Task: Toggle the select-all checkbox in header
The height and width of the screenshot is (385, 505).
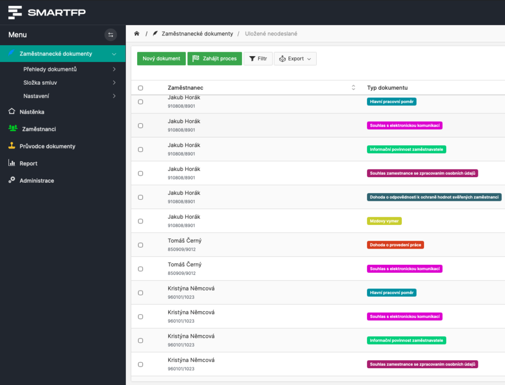Action: pyautogui.click(x=141, y=88)
